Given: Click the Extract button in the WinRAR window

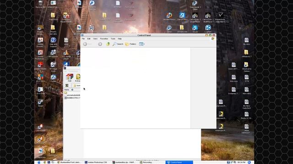Looking at the screenshot, I should pos(77,77).
